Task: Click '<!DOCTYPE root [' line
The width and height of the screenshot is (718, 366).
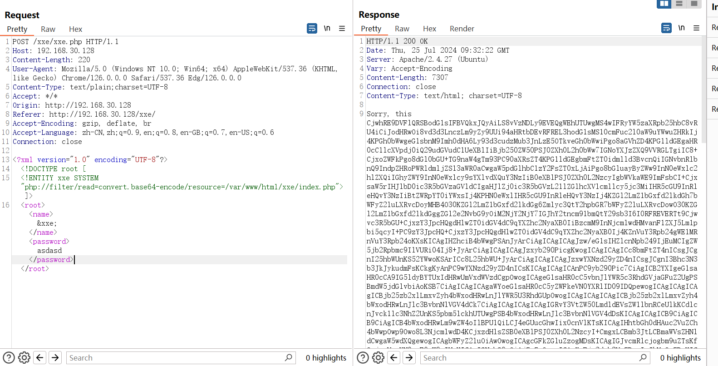Action: coord(53,169)
